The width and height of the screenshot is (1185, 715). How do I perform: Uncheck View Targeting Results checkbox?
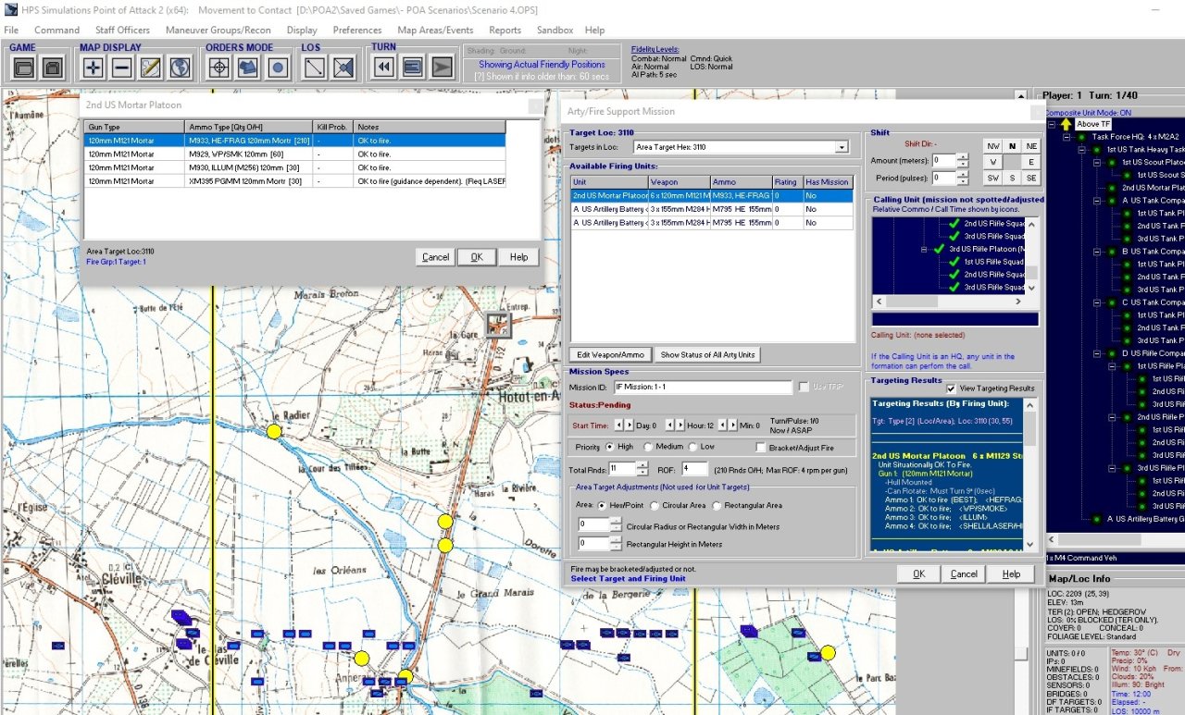pos(951,388)
